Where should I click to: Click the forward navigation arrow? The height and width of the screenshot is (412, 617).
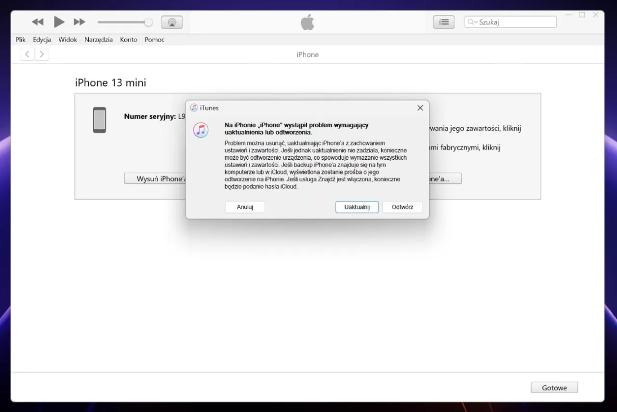(42, 54)
